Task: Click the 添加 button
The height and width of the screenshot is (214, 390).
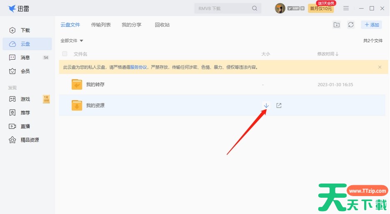Action: (x=372, y=25)
